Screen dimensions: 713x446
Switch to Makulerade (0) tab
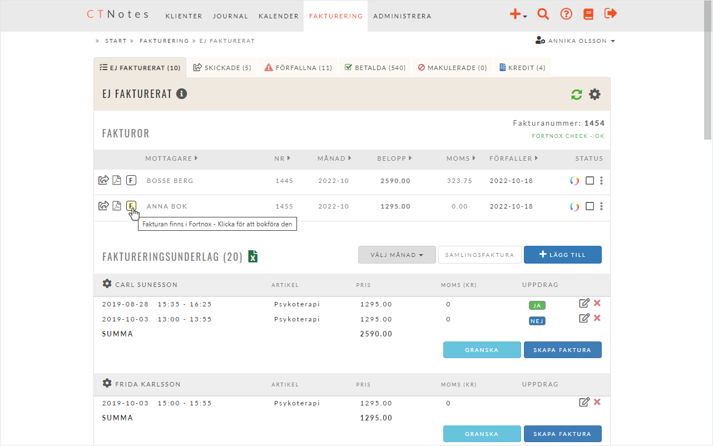[x=452, y=67]
